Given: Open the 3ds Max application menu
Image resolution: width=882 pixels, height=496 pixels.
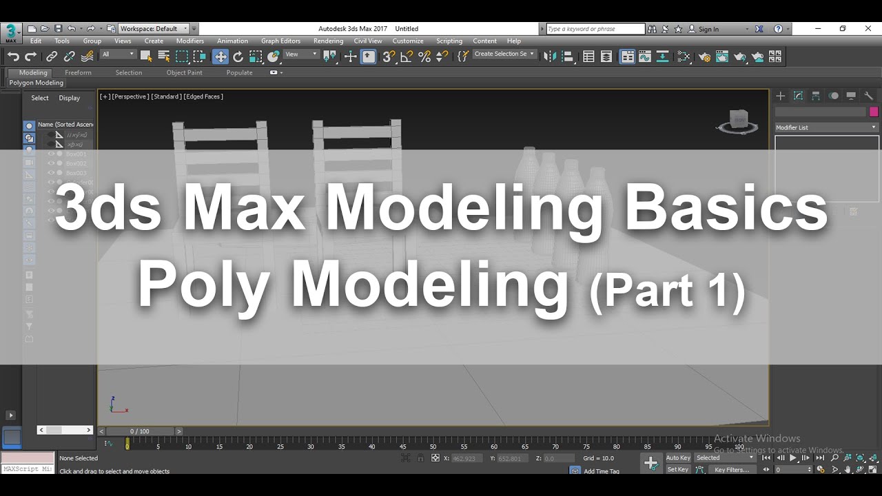Looking at the screenshot, I should tap(11, 32).
